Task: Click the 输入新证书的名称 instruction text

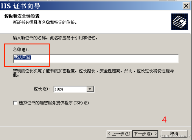Action: [x=55, y=38]
